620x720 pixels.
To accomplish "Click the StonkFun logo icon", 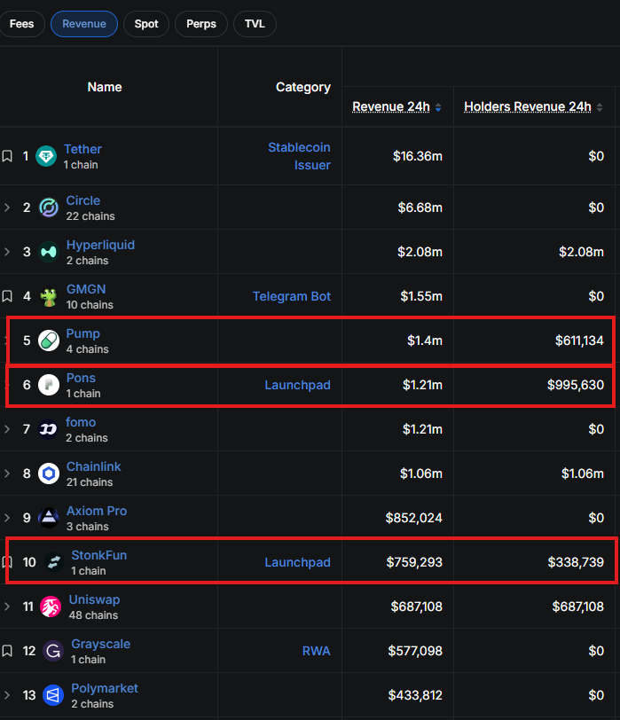I will click(x=54, y=562).
